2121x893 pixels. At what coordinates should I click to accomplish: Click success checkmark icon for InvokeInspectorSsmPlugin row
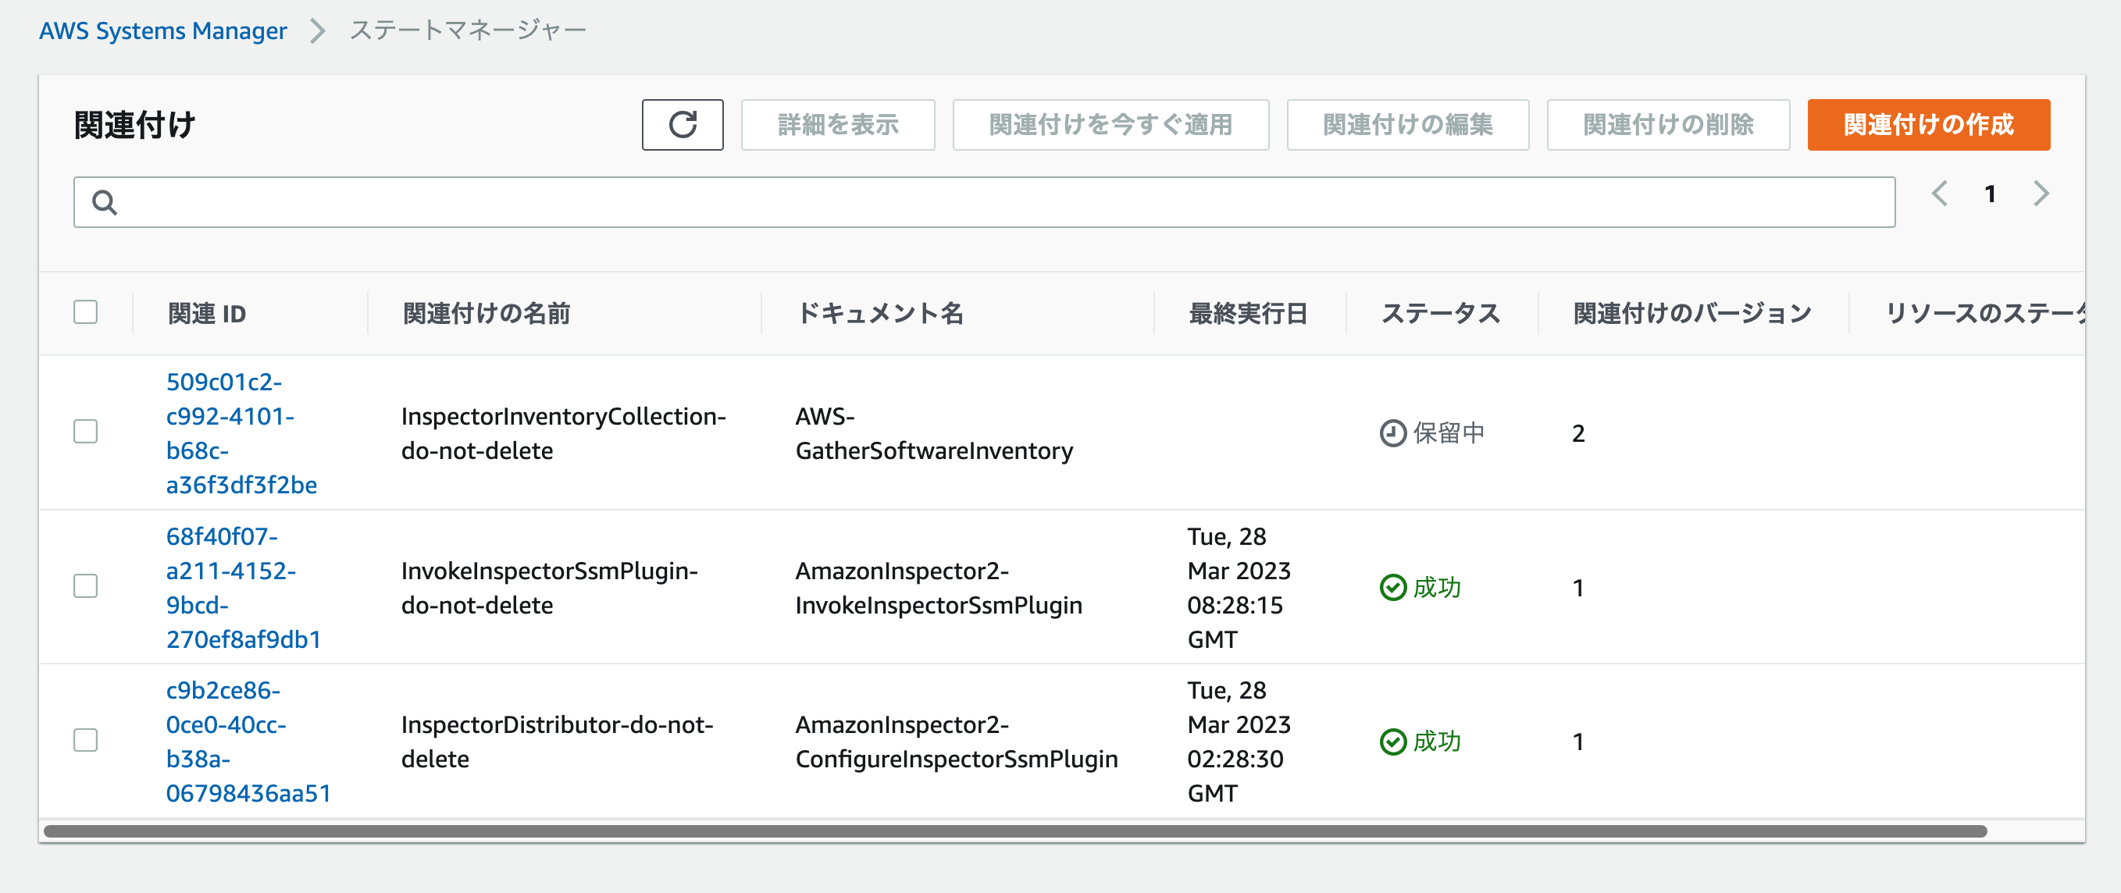click(1392, 588)
